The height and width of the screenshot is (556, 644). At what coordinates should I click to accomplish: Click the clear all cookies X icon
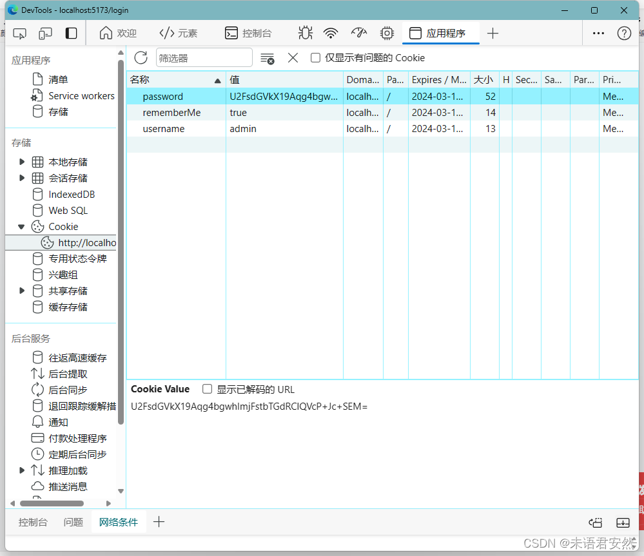(293, 57)
